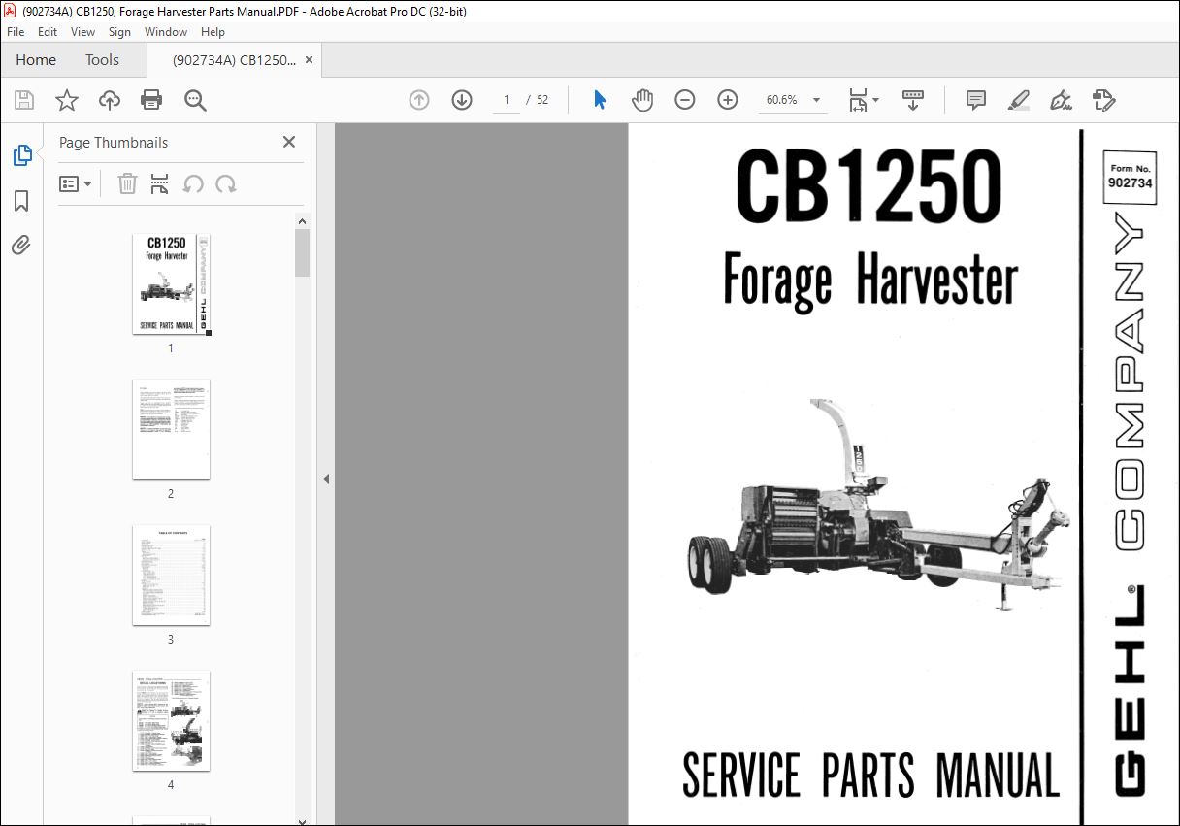Viewport: 1180px width, 826px height.
Task: Click the thumbnails panel scrollbar thumb
Action: click(302, 252)
